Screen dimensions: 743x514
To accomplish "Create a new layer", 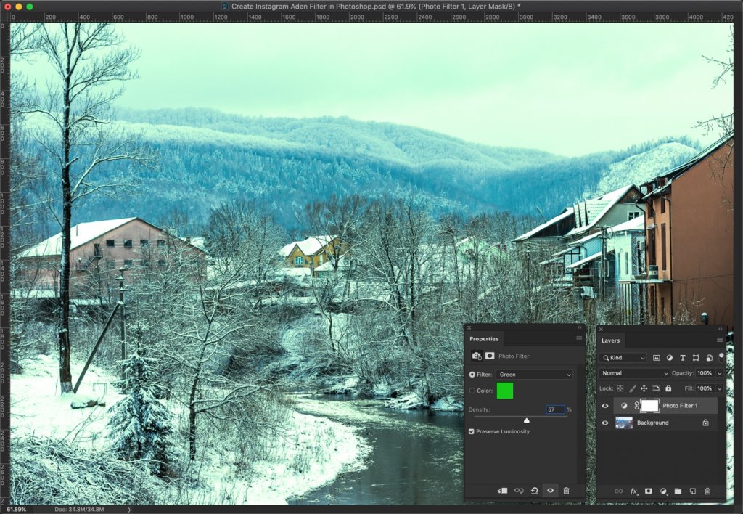I will pyautogui.click(x=691, y=491).
